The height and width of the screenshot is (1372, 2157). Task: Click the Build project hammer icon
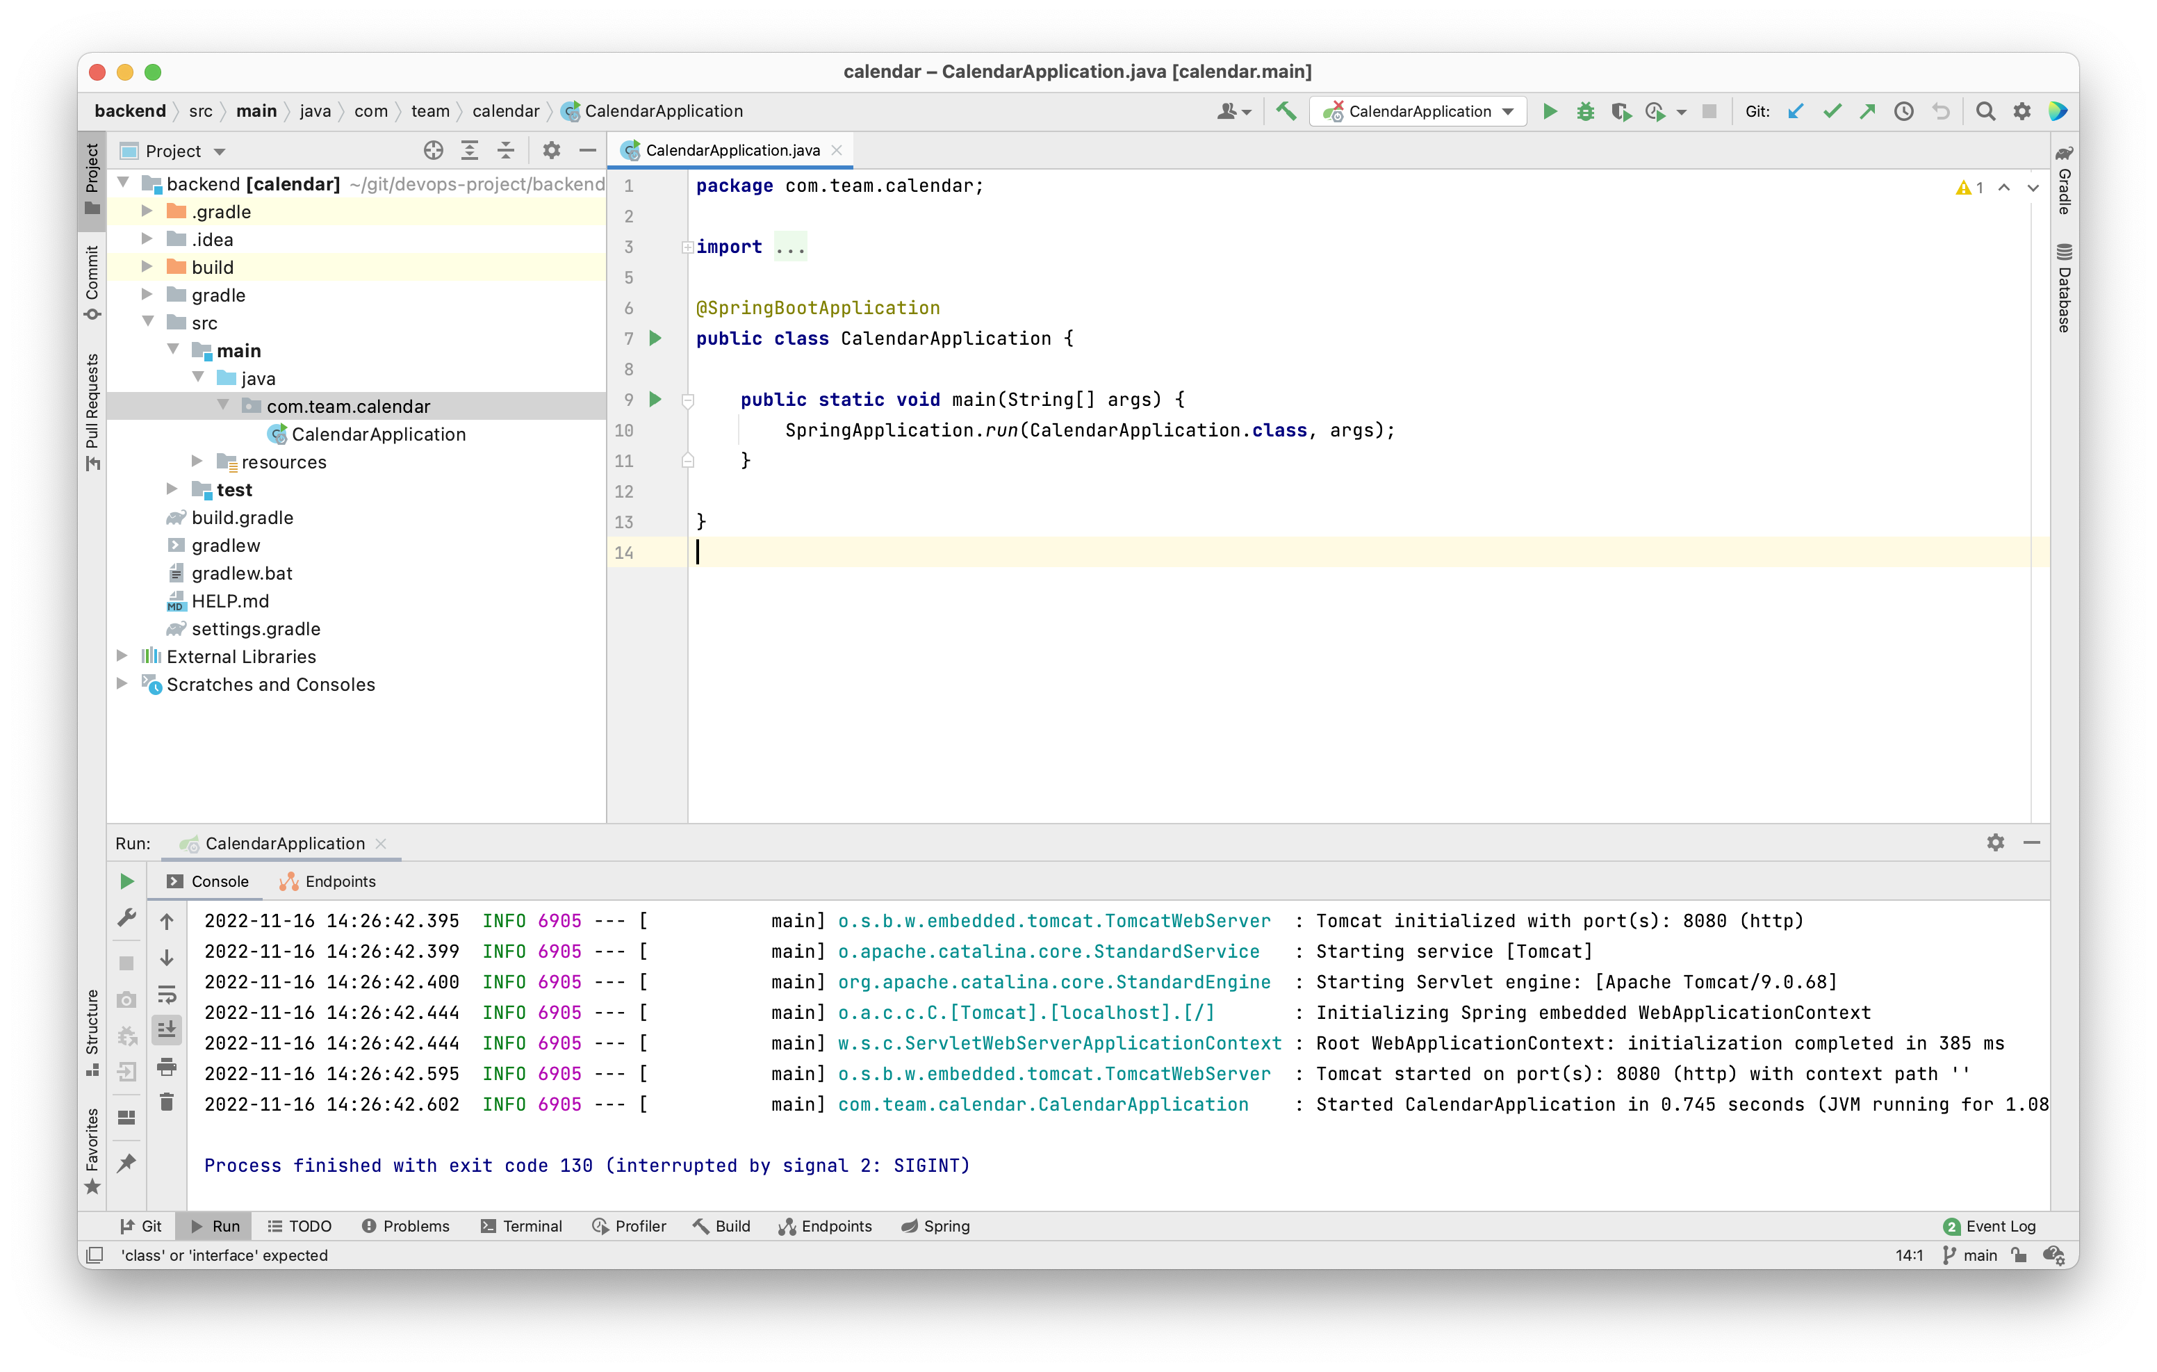[x=1286, y=111]
